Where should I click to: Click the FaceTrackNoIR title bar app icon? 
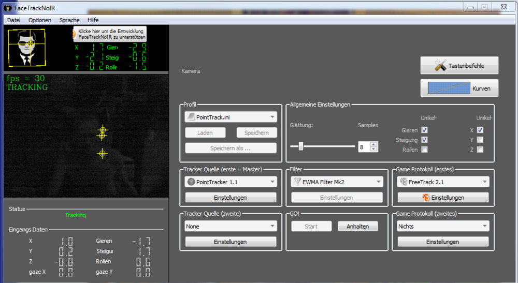(8, 8)
